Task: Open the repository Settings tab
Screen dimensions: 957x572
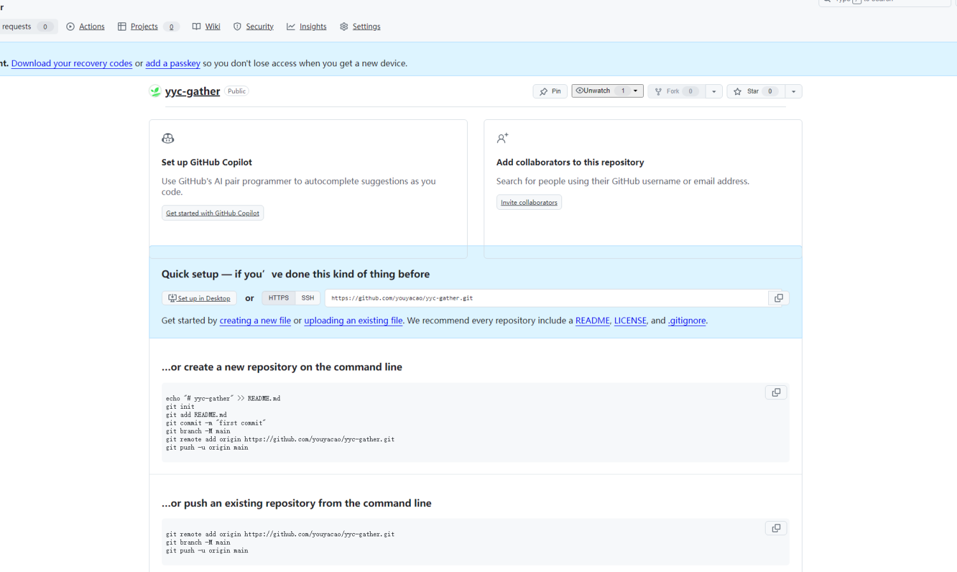Action: [366, 26]
